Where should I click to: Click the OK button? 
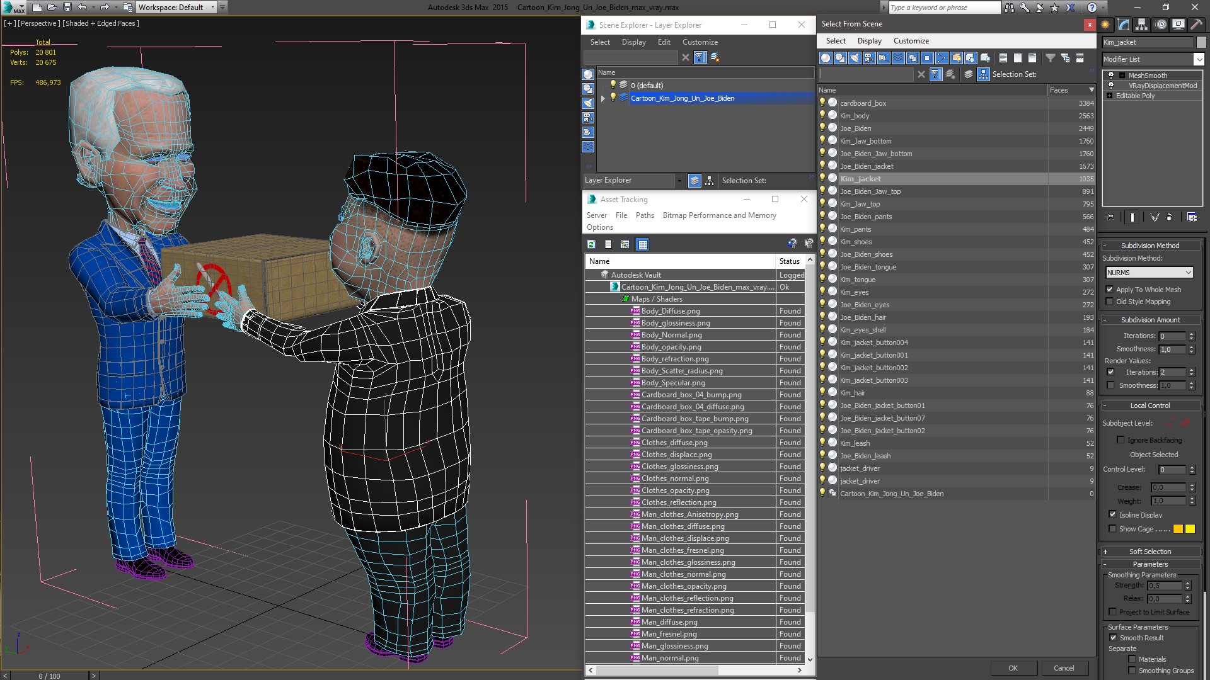point(1013,668)
